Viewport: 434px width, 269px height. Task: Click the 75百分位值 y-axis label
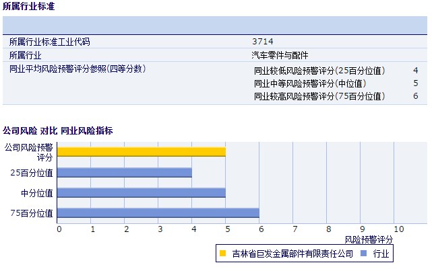[32, 213]
